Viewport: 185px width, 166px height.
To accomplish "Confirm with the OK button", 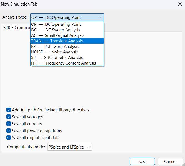I will [142, 161].
